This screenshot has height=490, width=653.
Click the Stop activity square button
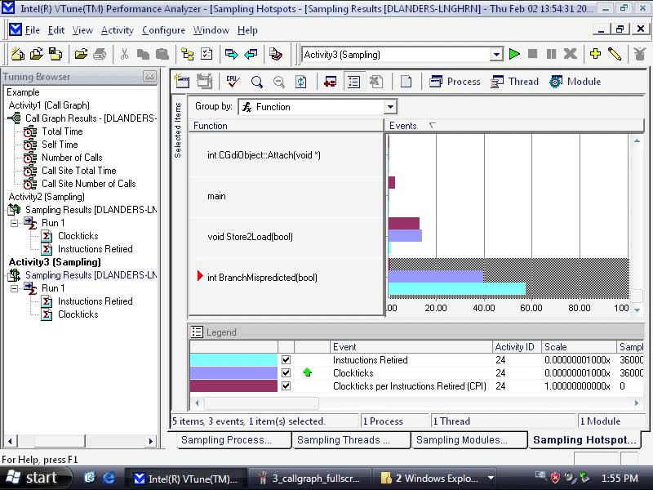pos(532,54)
